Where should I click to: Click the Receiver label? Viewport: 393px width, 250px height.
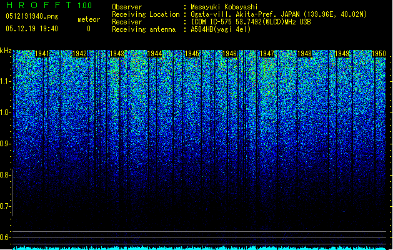pos(127,22)
